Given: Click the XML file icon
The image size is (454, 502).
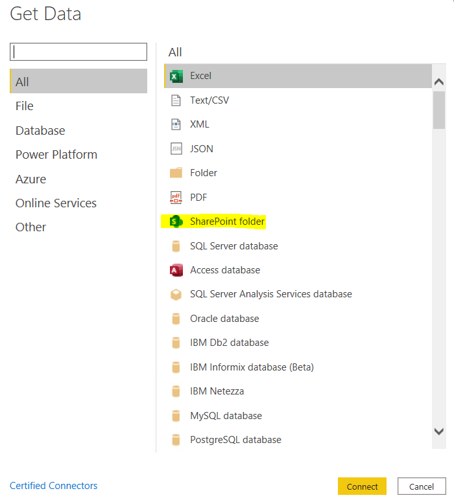Looking at the screenshot, I should (176, 124).
